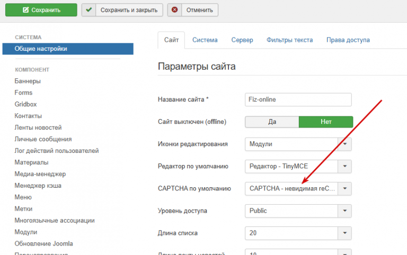Viewport: 407px width, 255px height.
Task: Click the arrow of the CAPTCHA dropdown
Action: tap(344, 189)
